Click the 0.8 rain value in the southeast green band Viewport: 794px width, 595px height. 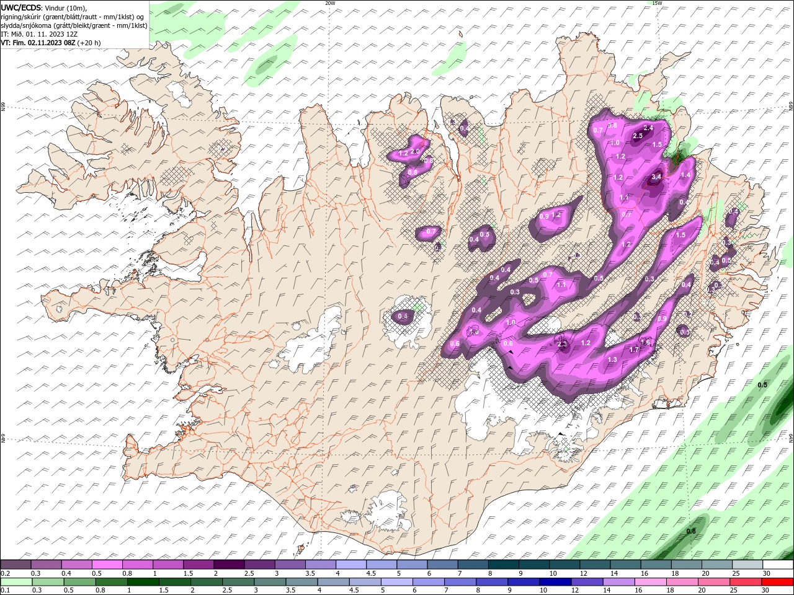(x=691, y=531)
